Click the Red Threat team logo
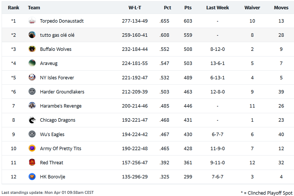294x196 pixels. (x=32, y=162)
